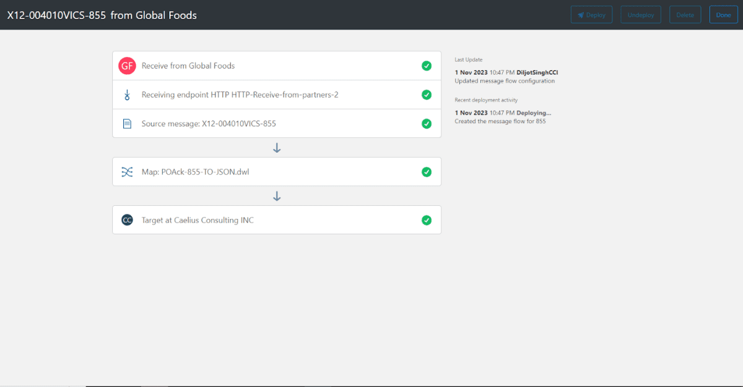Screen dimensions: 743x387
Task: Click the HTTP receiving endpoint icon
Action: point(127,95)
